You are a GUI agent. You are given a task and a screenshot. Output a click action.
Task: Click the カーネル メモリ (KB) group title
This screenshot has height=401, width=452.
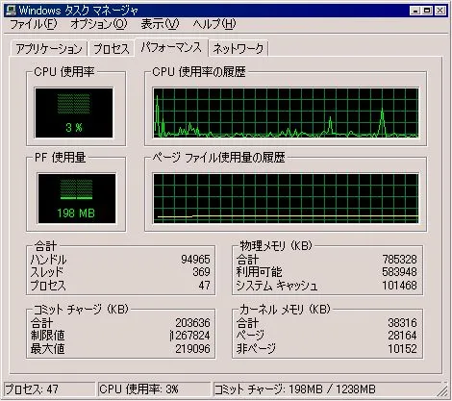(x=285, y=310)
